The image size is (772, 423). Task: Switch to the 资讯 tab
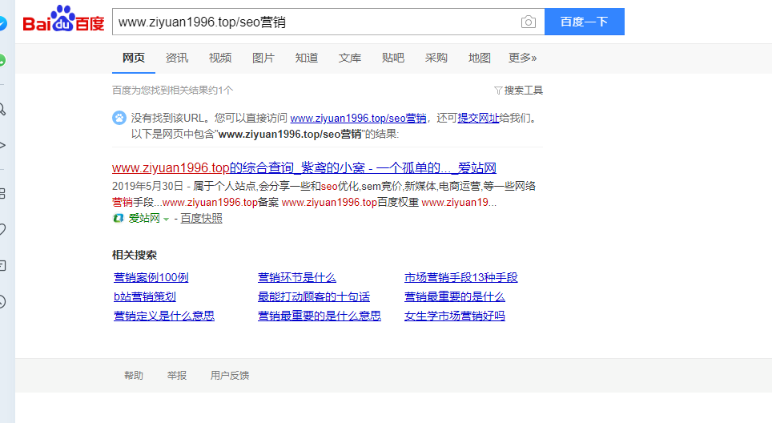pos(177,58)
